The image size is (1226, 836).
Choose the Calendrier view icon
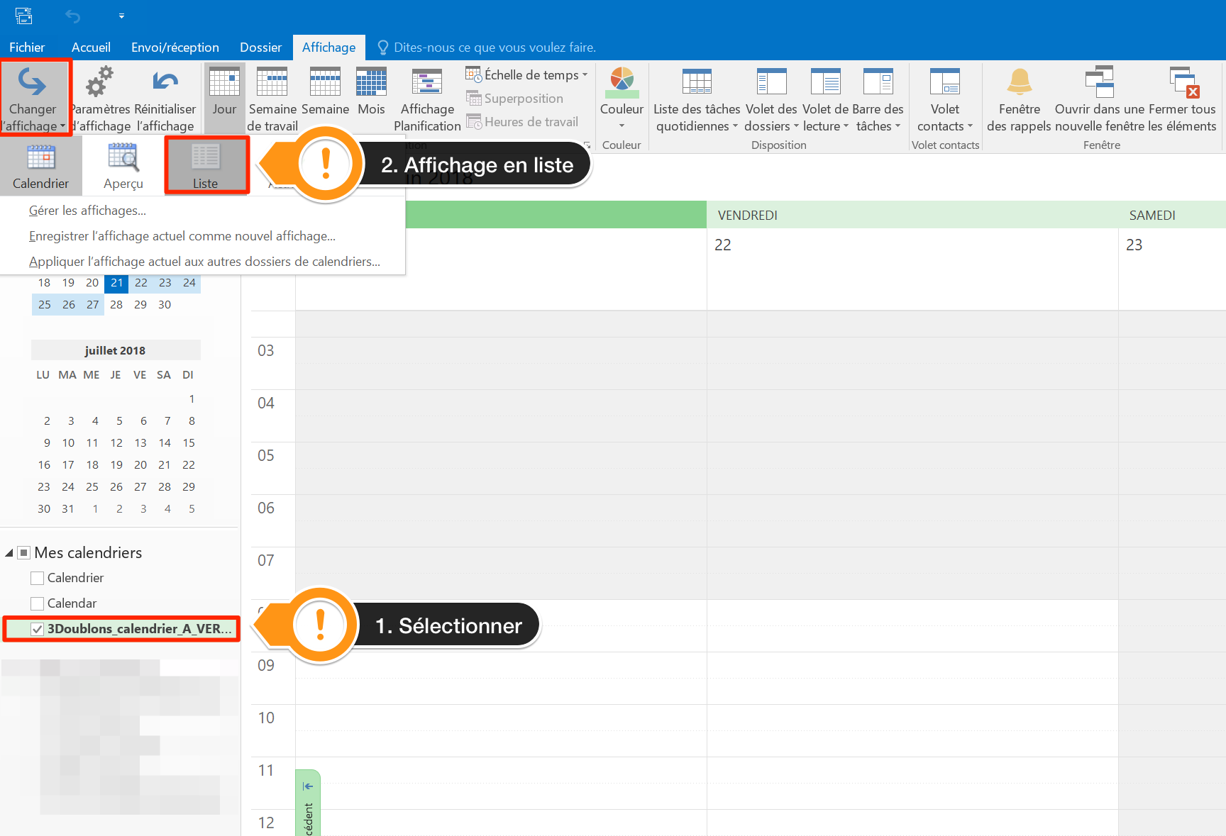(40, 158)
